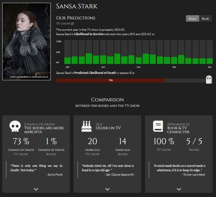Click the RIP tombstone icon
Image resolution: width=216 pixels, height=197 pixels.
click(209, 79)
